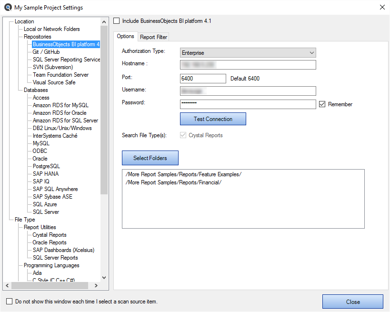Select Databases tree node
This screenshot has height=312, width=390.
pyautogui.click(x=36, y=90)
